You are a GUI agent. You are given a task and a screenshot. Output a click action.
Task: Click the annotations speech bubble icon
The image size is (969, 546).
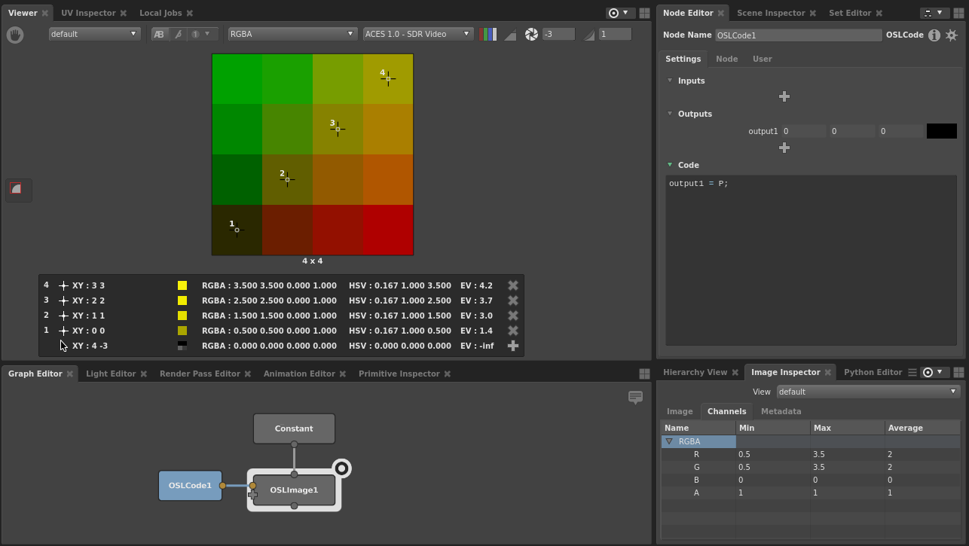[x=635, y=397]
